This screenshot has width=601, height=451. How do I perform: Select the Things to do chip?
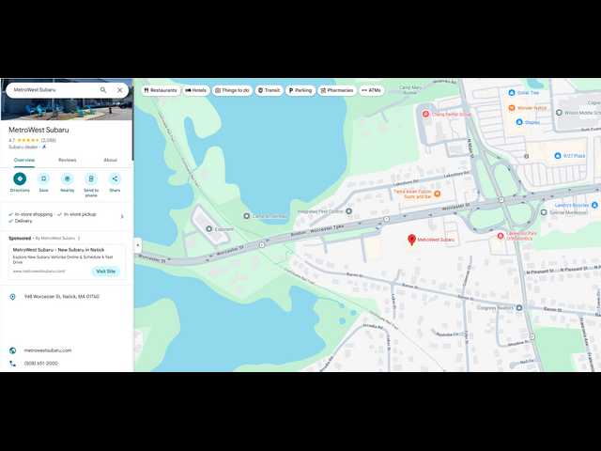pos(232,90)
